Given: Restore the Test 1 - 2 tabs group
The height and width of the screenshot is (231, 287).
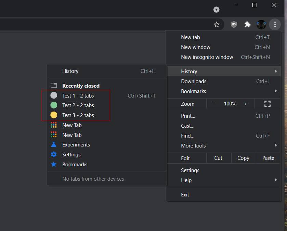Looking at the screenshot, I should (107, 95).
